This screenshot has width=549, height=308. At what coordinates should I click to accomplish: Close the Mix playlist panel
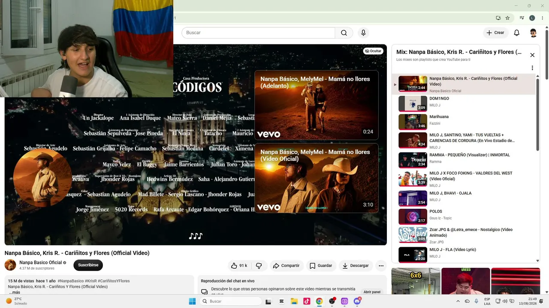click(x=532, y=55)
